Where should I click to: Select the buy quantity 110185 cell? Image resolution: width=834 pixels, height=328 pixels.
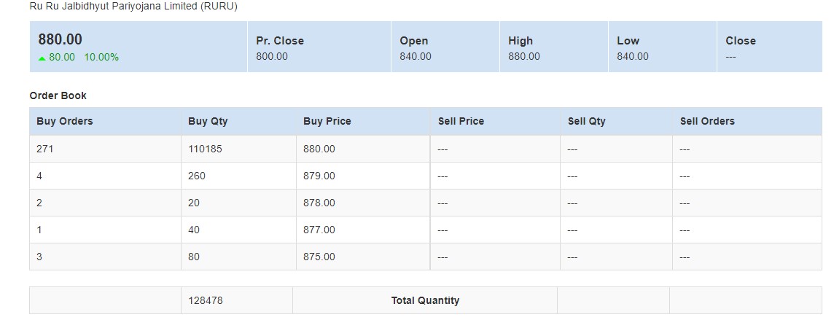click(205, 149)
